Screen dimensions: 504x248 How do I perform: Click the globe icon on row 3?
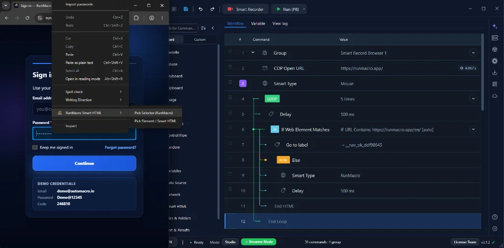click(x=265, y=84)
